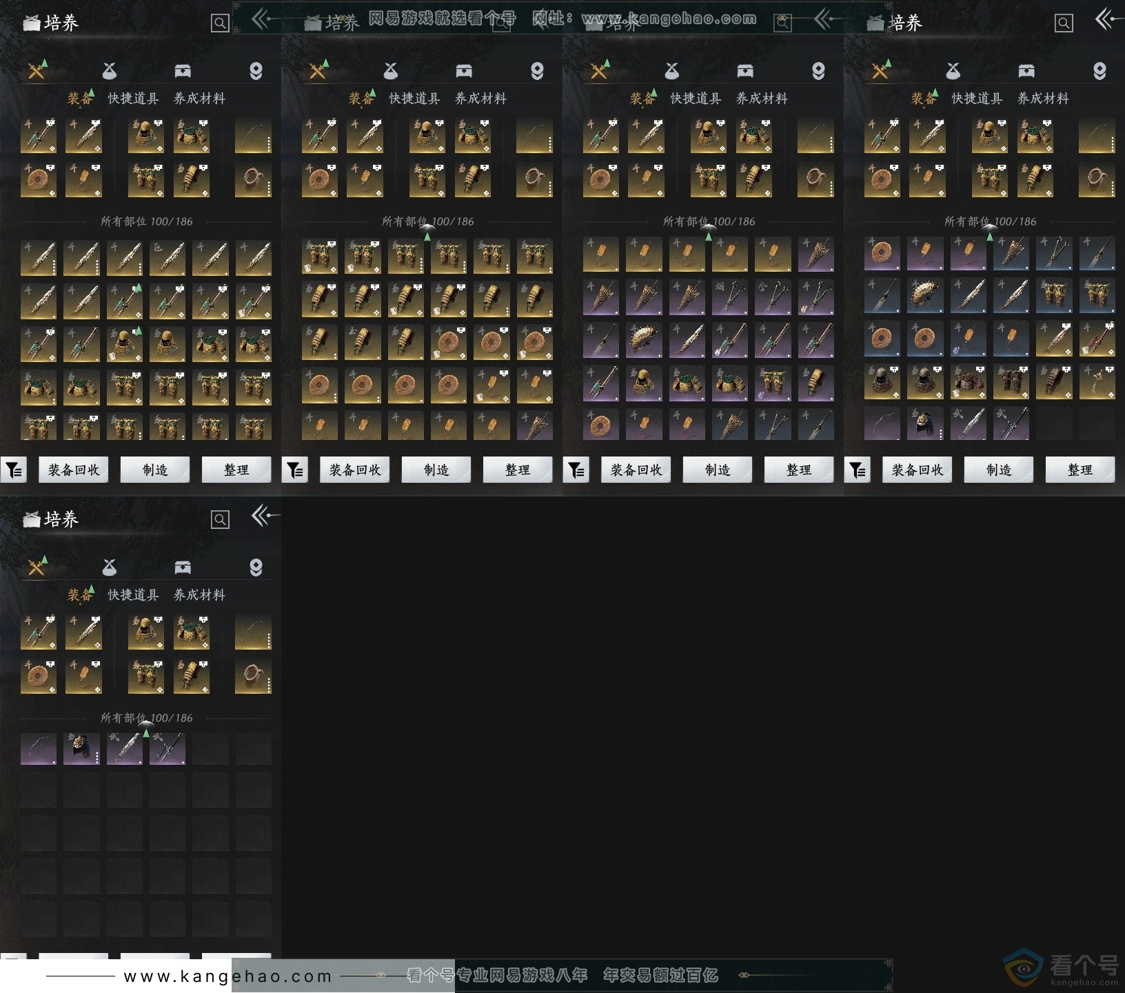This screenshot has height=993, width=1125.
Task: Click the back arrow of top-right 培养 panel
Action: pyautogui.click(x=1108, y=20)
